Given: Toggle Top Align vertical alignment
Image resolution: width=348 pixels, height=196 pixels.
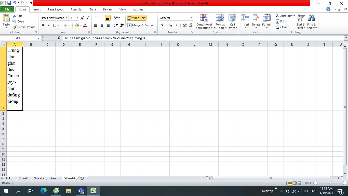Looking at the screenshot, I should click(x=96, y=18).
